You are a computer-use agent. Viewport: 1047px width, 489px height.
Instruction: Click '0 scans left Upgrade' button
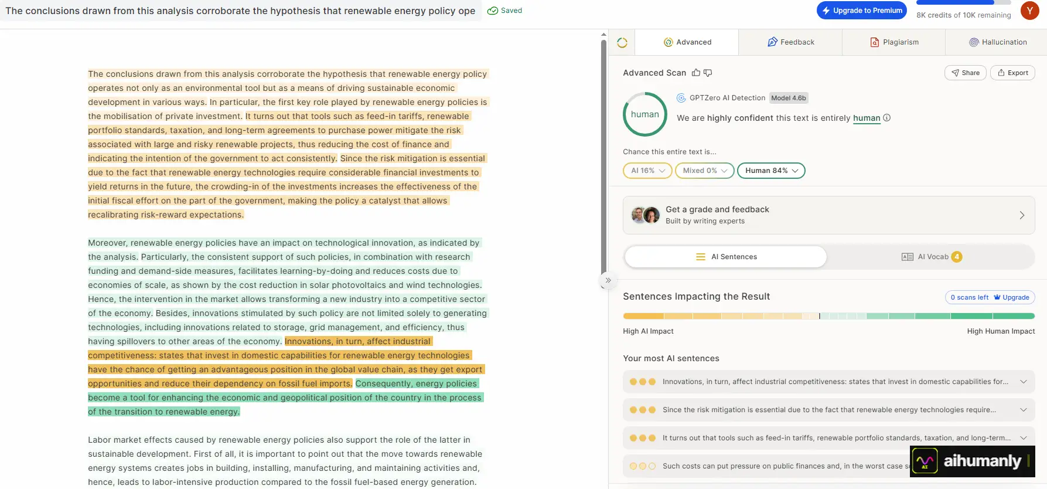[990, 297]
